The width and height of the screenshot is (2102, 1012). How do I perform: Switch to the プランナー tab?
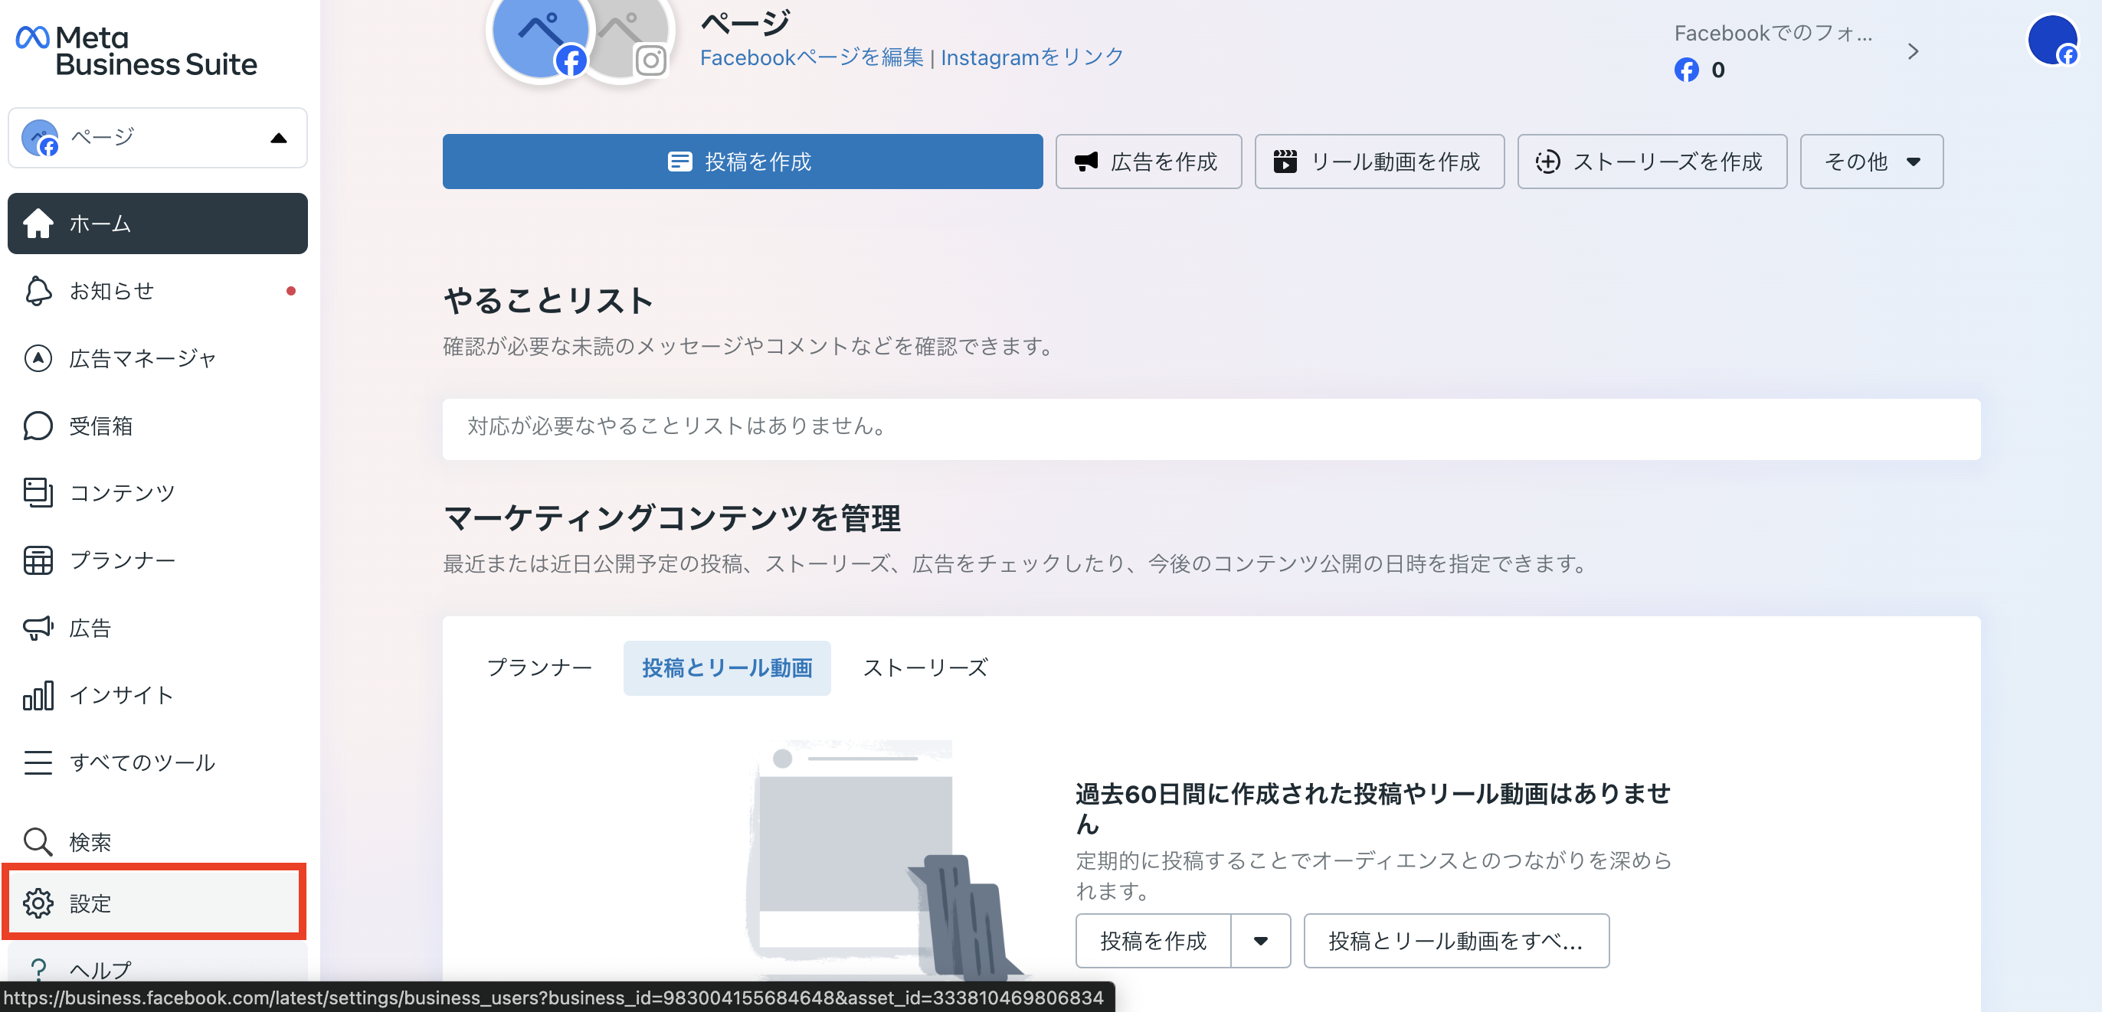[540, 667]
